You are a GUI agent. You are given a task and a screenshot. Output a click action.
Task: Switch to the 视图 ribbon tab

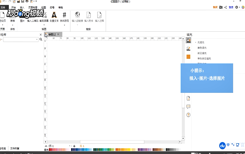44,8
